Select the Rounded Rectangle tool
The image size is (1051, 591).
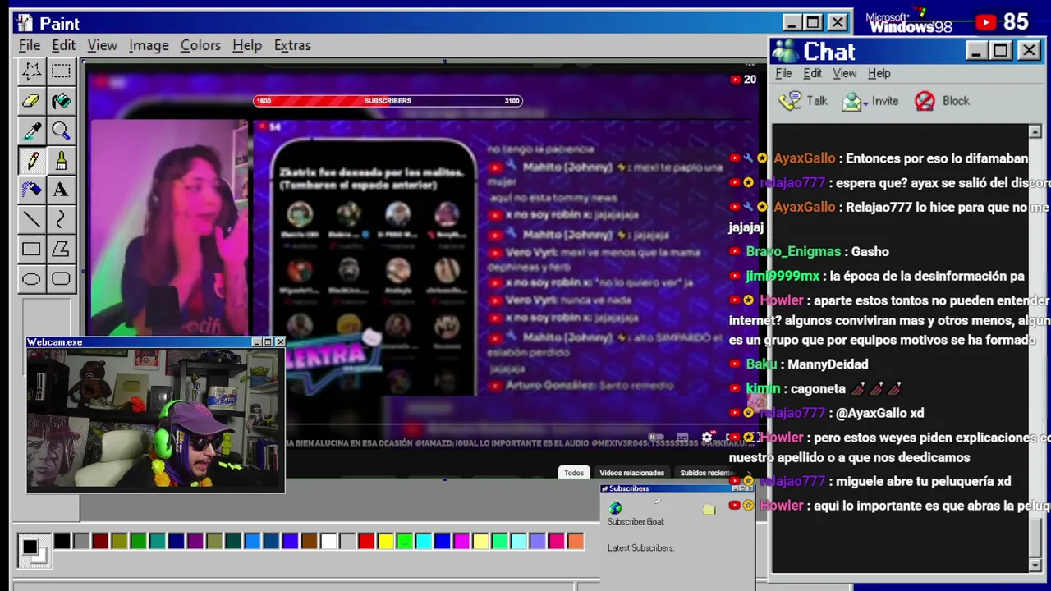coord(61,278)
